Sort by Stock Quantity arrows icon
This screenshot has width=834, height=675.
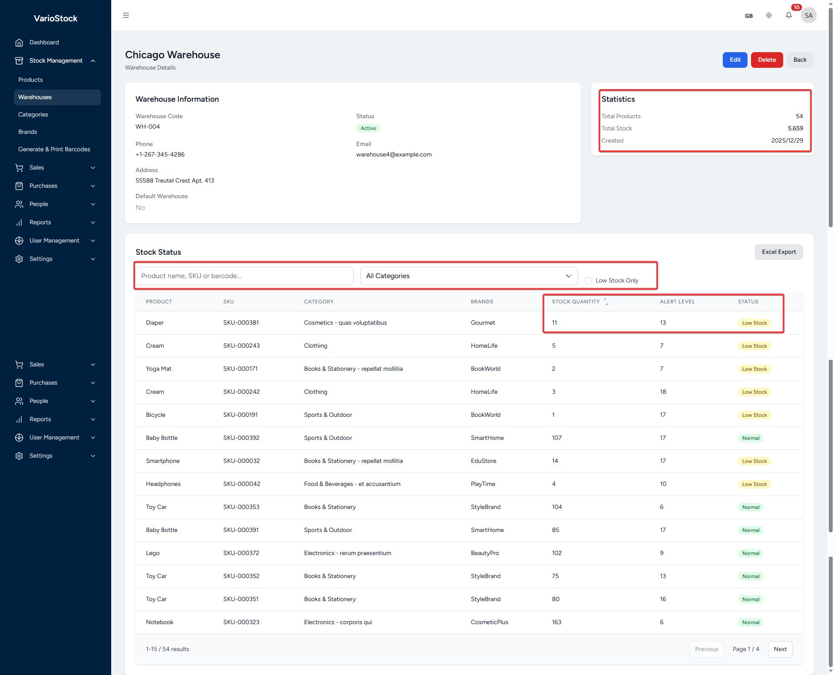(606, 302)
